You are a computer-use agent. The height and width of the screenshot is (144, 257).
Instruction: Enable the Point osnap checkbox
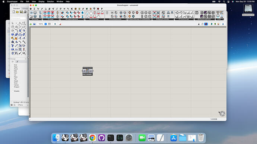13,69
